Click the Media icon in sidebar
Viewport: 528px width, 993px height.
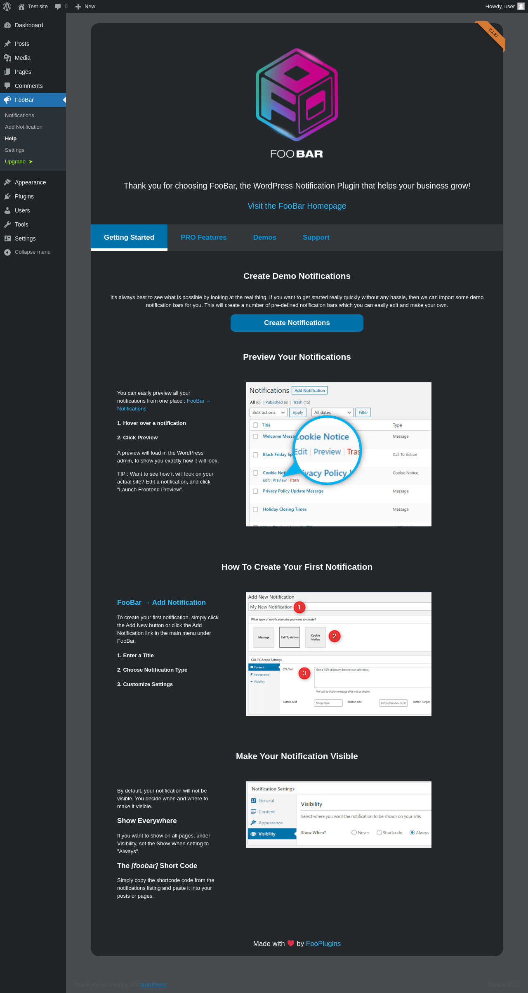tap(7, 58)
